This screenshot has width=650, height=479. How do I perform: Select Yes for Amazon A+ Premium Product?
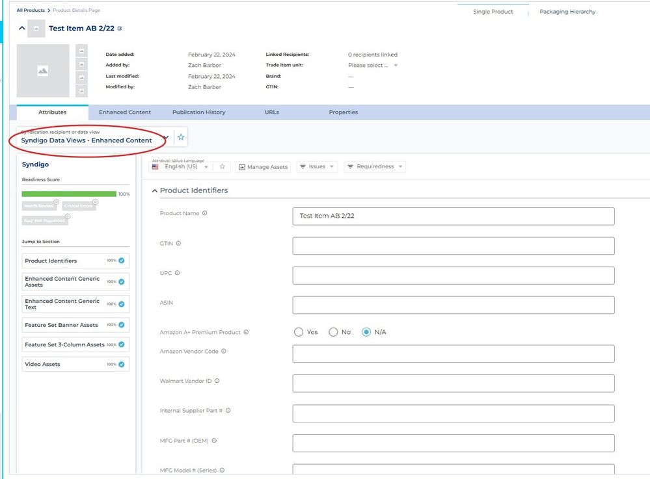[299, 332]
